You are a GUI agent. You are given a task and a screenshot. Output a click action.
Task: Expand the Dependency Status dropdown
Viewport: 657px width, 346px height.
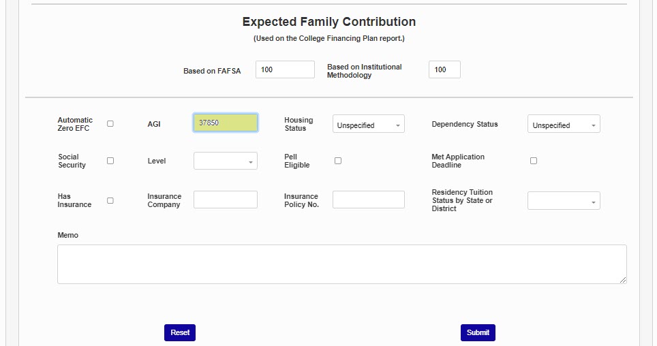tap(563, 125)
